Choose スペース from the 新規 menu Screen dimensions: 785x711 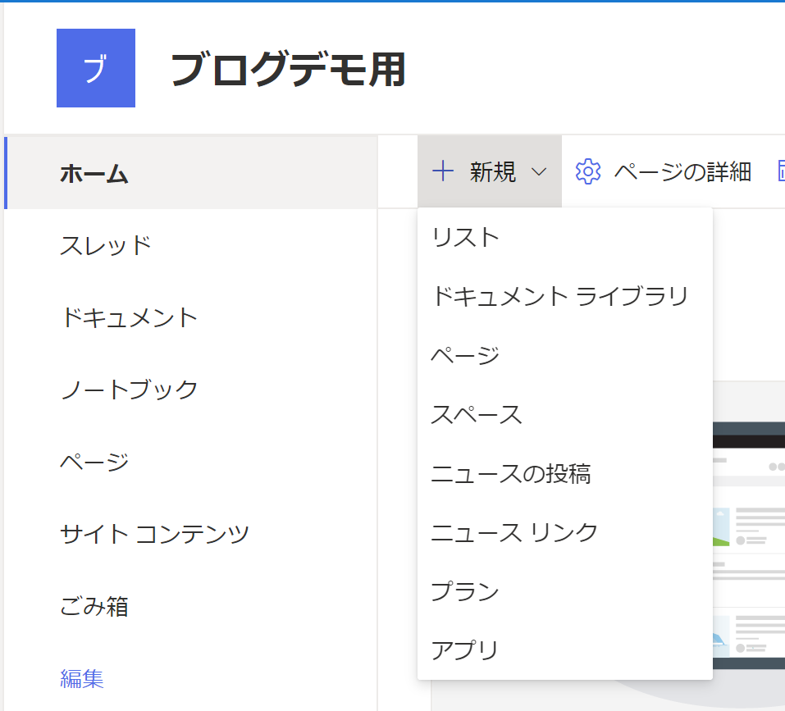[564, 414]
